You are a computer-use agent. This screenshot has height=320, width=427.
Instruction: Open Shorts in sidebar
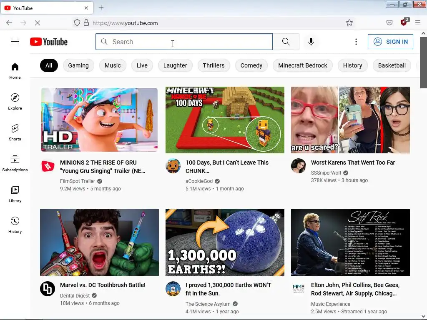click(15, 133)
